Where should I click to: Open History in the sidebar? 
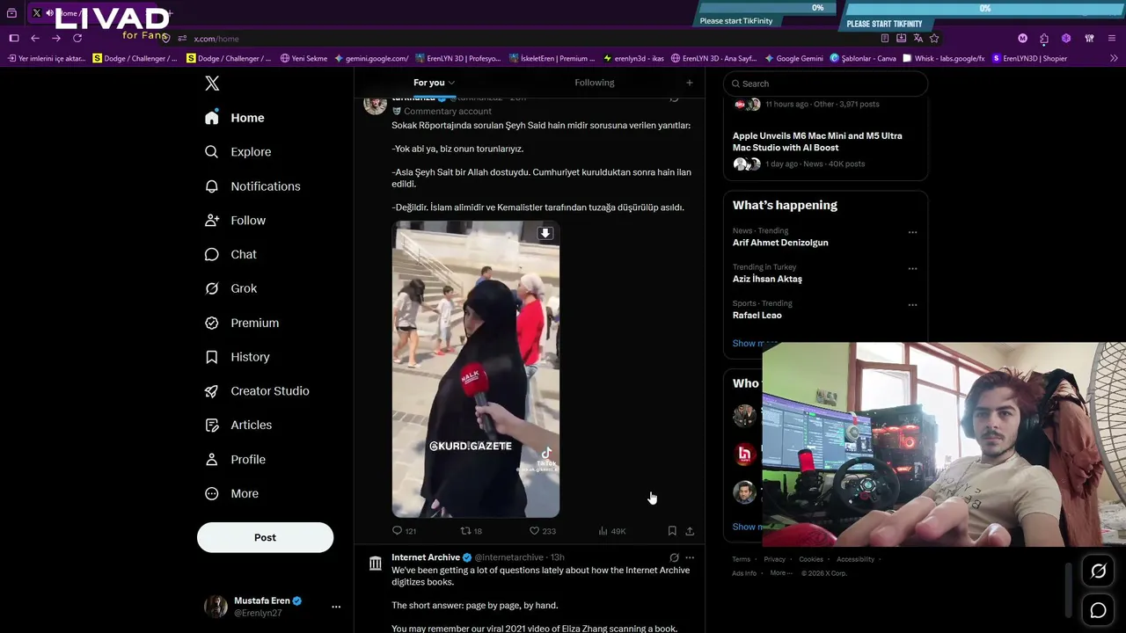click(237, 357)
